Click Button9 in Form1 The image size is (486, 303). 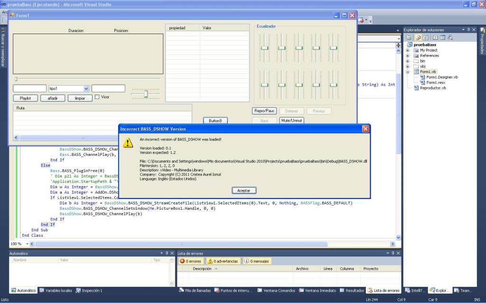pyautogui.click(x=215, y=121)
